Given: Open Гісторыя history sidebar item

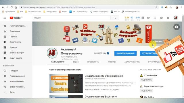Looking at the screenshot, I should (x=16, y=71).
